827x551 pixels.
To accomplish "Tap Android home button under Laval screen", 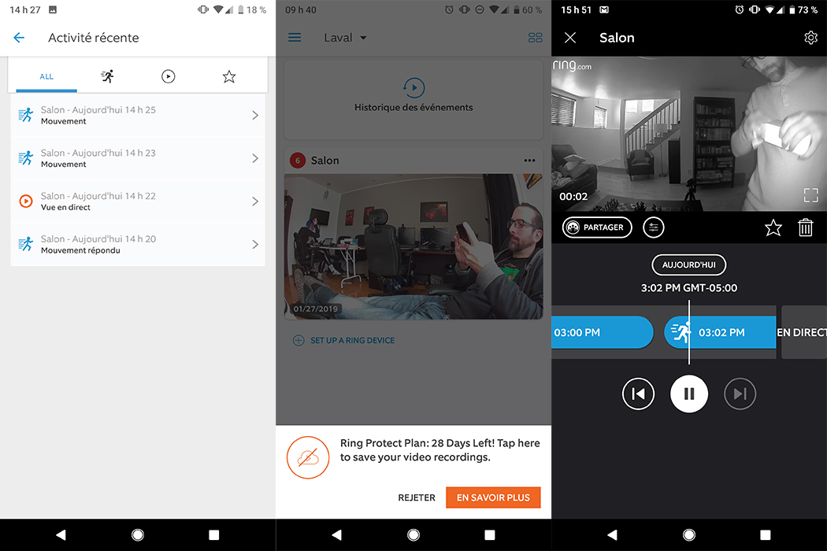I will click(413, 535).
